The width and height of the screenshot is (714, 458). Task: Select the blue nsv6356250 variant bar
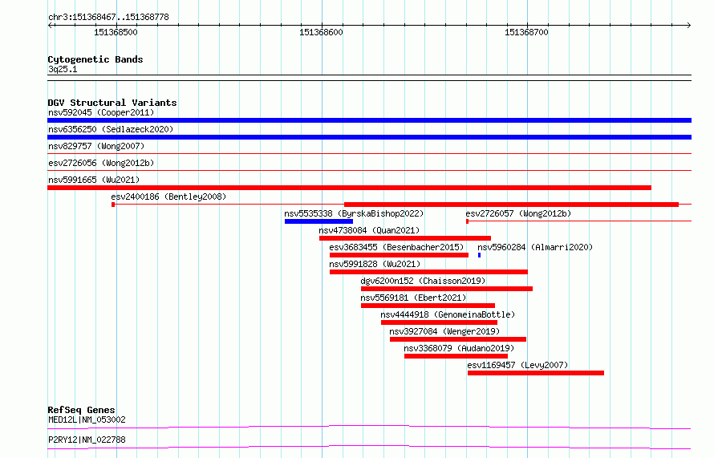tap(369, 137)
